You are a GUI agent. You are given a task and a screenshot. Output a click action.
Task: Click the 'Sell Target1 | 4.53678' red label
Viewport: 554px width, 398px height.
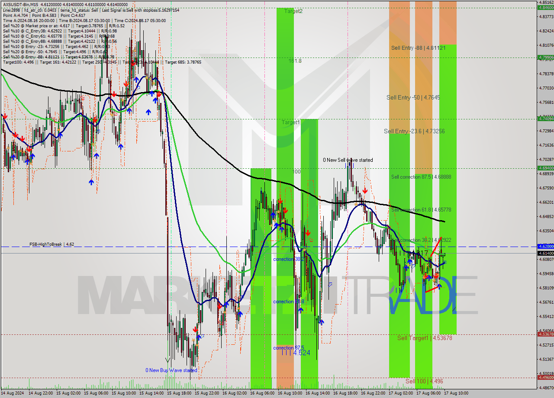425,338
